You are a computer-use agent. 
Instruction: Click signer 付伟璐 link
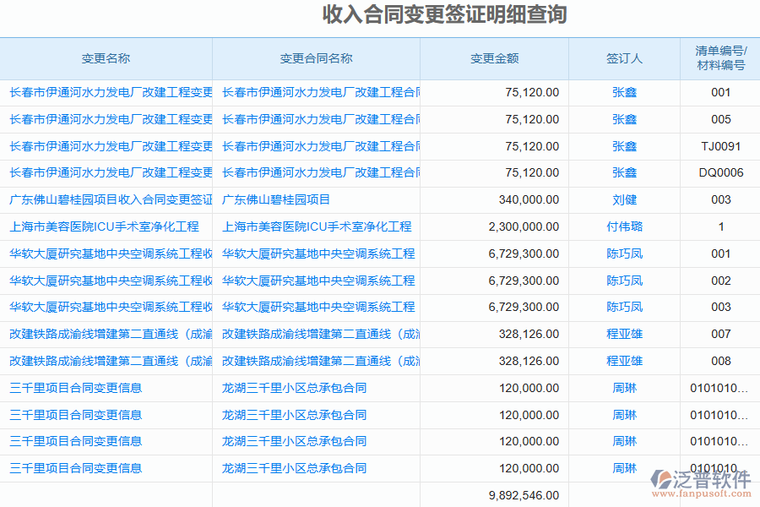[x=624, y=226]
